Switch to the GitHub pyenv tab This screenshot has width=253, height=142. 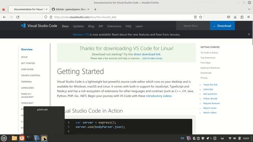coord(70,9)
